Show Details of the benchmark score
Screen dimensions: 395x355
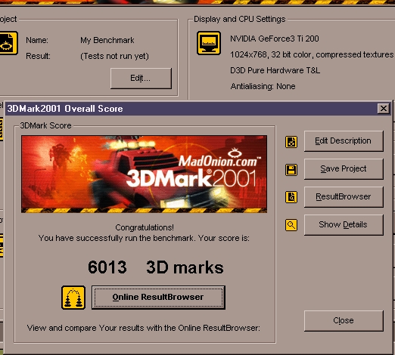(x=344, y=225)
